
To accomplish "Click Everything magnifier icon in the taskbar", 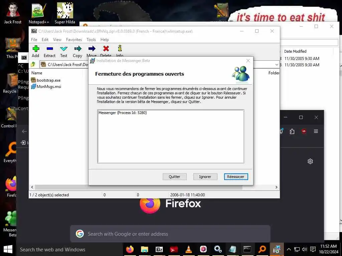I will pos(262,249).
